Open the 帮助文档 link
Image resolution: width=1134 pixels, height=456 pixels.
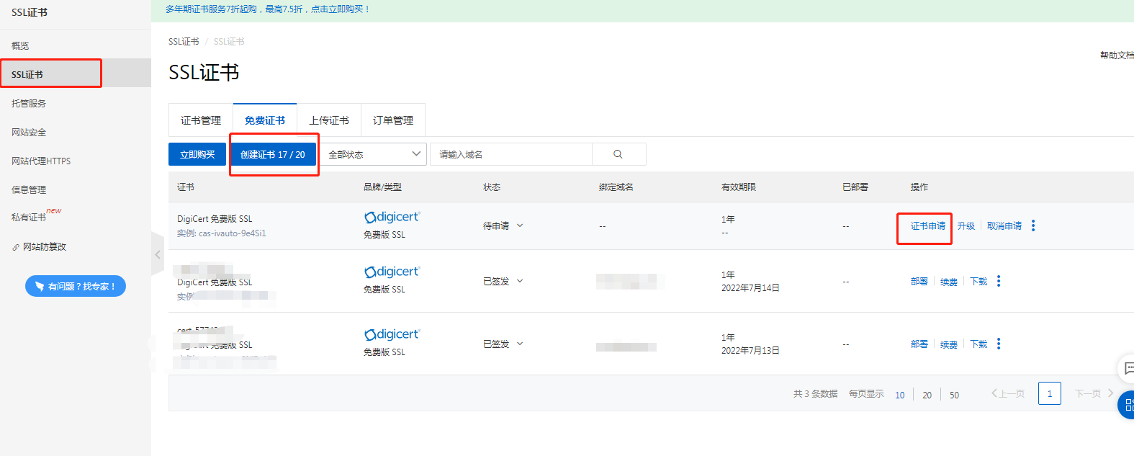coord(1117,55)
